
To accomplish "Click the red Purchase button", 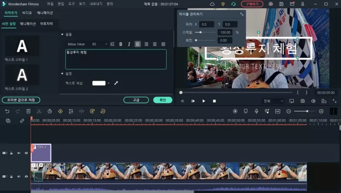I will [252, 4].
